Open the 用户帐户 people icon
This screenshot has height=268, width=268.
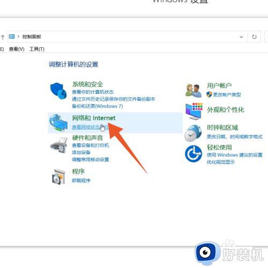[193, 91]
